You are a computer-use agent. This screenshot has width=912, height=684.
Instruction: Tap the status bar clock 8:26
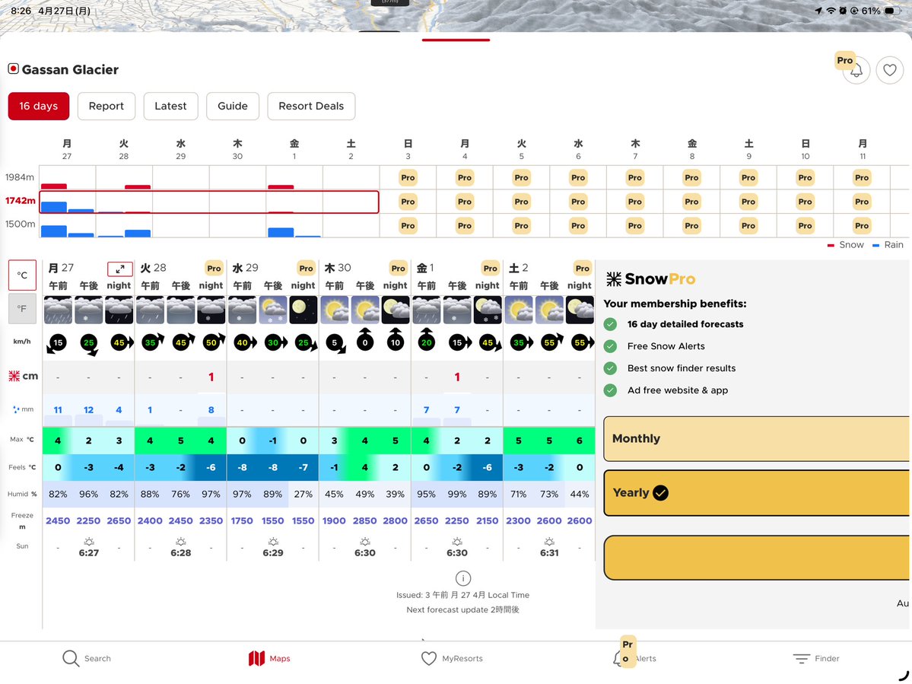point(21,11)
